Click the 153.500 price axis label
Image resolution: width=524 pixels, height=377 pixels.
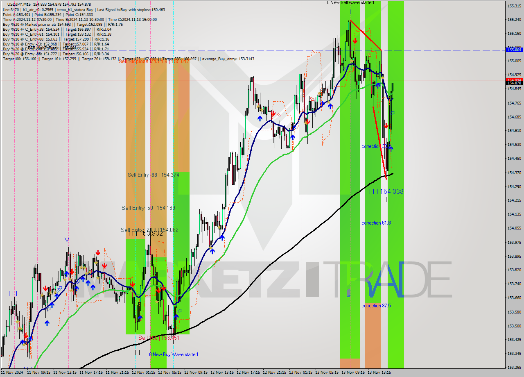514,326
